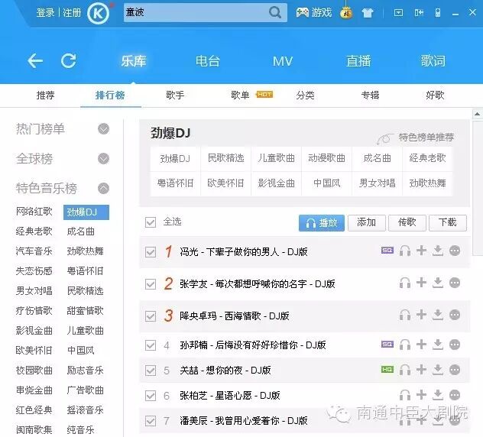Download 张学友 每次都想呼喊你的名字
This screenshot has height=437, width=483.
[x=438, y=283]
